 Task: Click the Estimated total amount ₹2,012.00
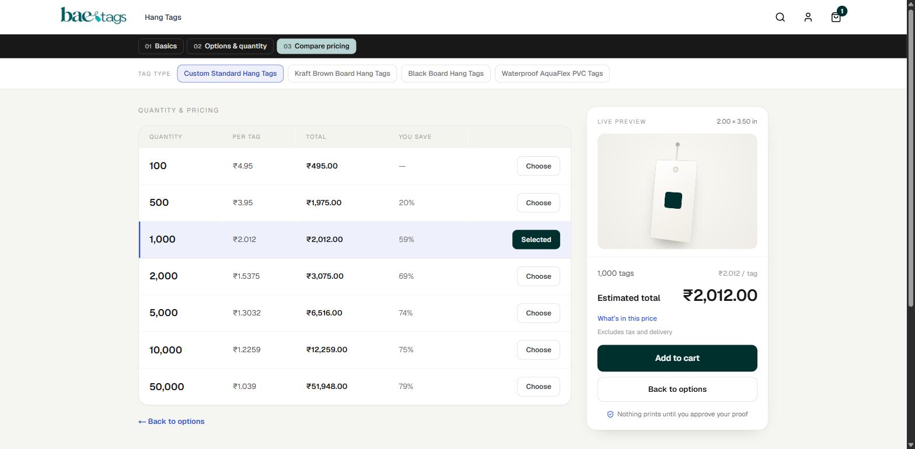tap(720, 296)
